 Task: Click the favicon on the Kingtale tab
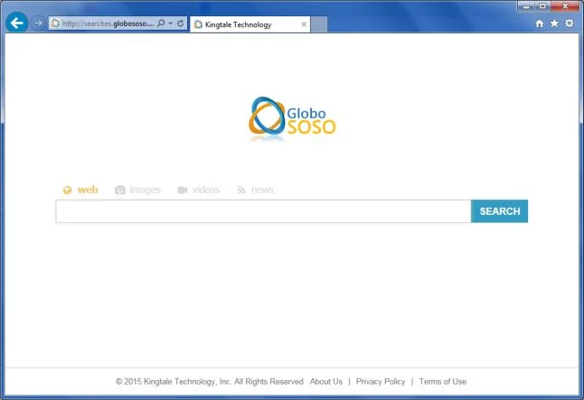point(199,24)
